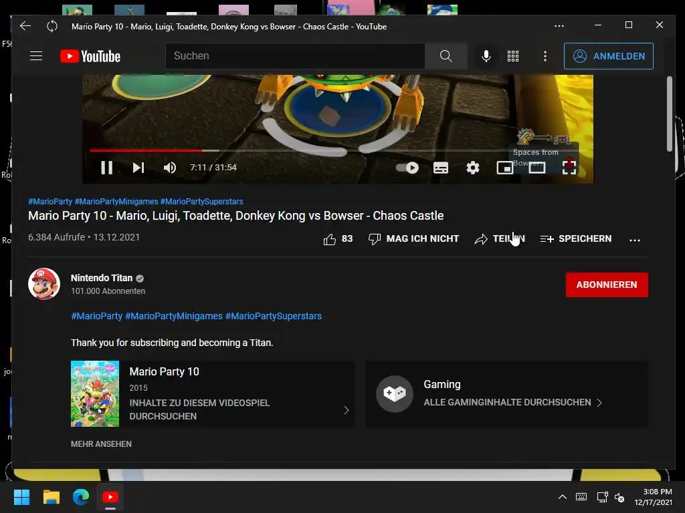The image size is (685, 513).
Task: Skip to the next video
Action: 138,168
